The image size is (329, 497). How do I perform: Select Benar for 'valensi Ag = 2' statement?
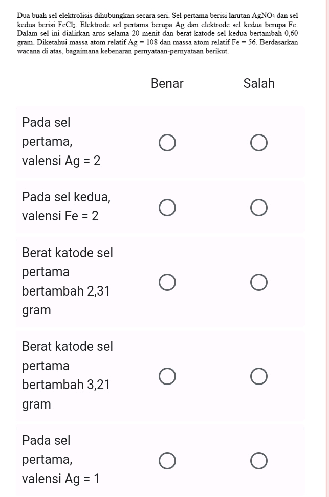(167, 143)
